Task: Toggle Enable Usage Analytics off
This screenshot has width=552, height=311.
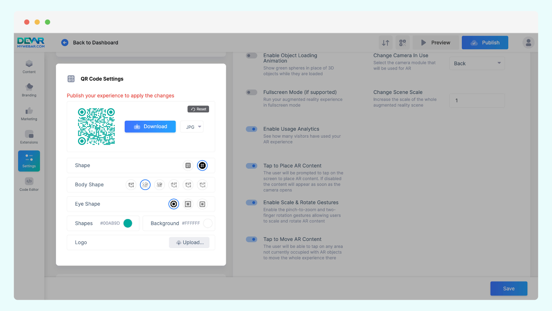Action: 252,129
